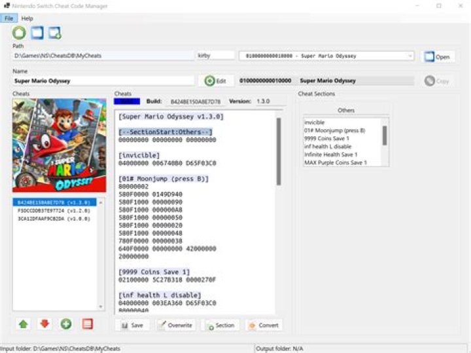Image resolution: width=471 pixels, height=353 pixels.
Task: Open the cheats folder with Open button
Action: (x=438, y=56)
